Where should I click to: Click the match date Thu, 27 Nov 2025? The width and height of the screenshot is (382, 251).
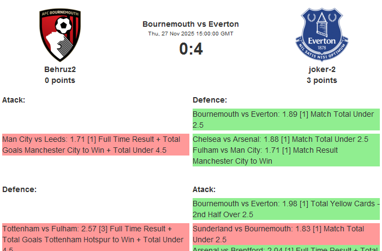coord(190,33)
